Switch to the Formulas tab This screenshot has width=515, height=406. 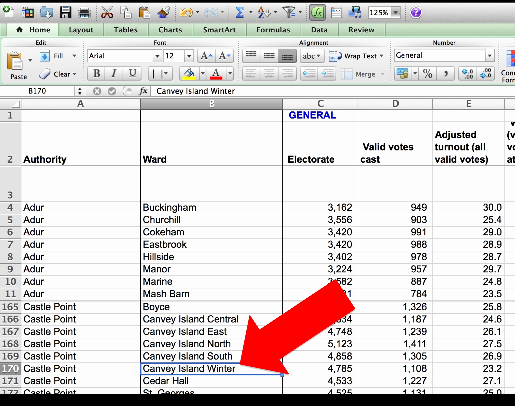pyautogui.click(x=273, y=30)
